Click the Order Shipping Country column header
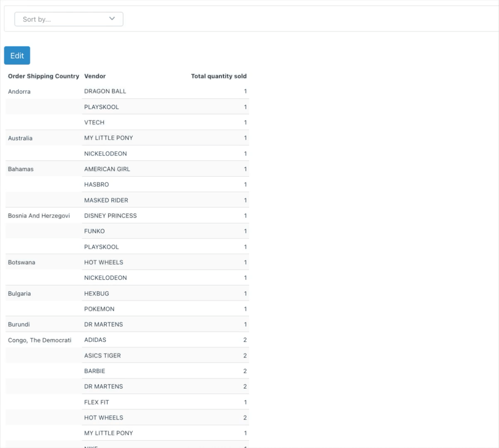Viewport: 499px width, 448px height. 44,76
